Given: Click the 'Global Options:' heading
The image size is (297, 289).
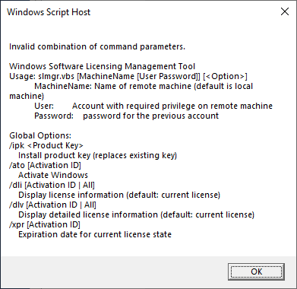Looking at the screenshot, I should click(x=40, y=135).
